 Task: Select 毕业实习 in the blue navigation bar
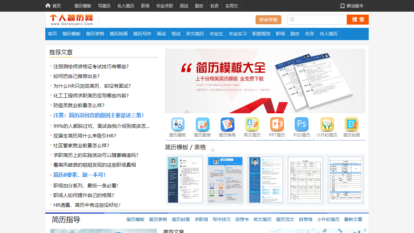[x=238, y=34]
